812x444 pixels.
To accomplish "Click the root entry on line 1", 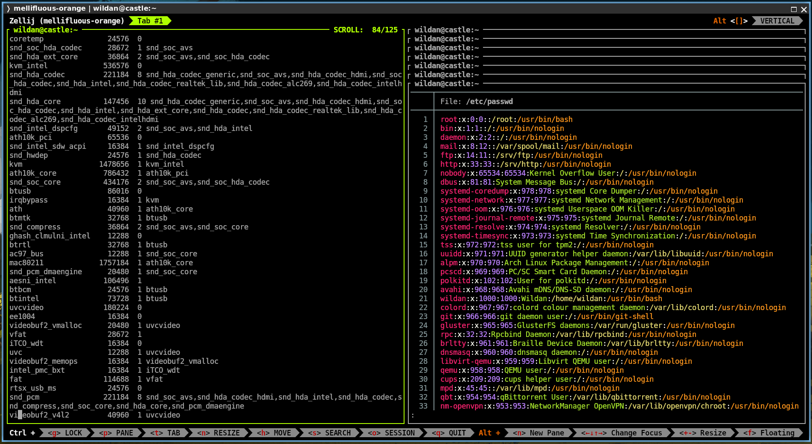I will pyautogui.click(x=506, y=119).
